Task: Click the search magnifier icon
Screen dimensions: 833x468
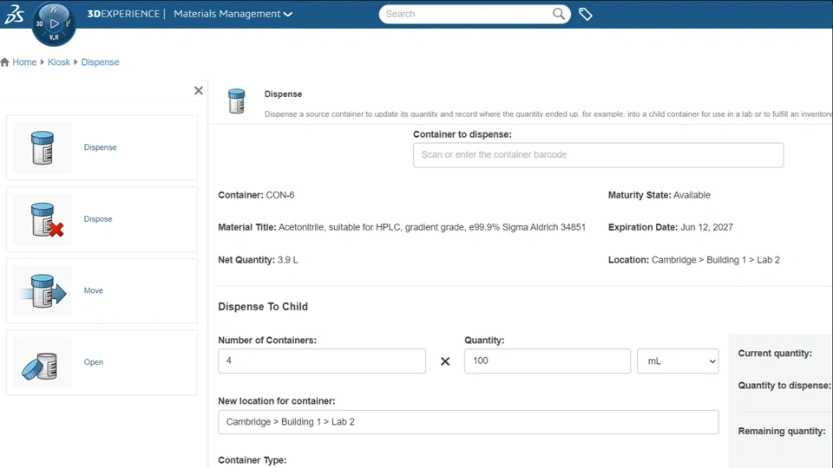Action: 558,14
